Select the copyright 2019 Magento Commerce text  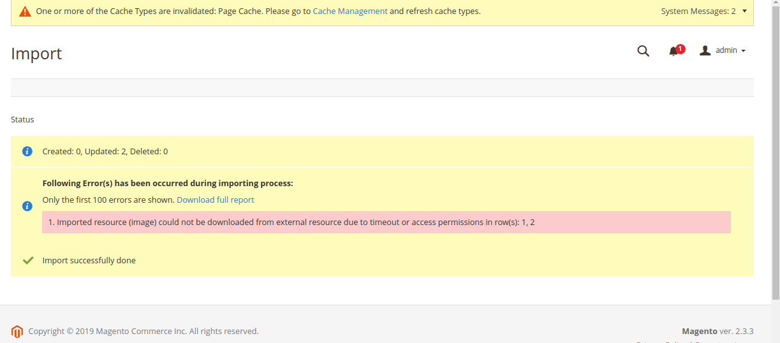click(x=143, y=331)
